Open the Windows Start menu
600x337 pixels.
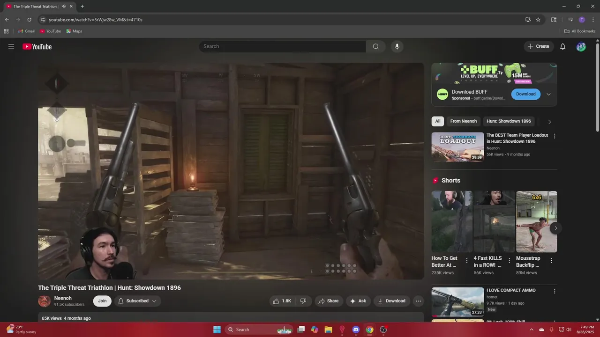tap(217, 330)
